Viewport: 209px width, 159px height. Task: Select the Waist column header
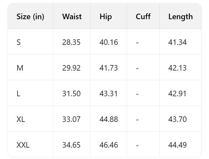[72, 17]
